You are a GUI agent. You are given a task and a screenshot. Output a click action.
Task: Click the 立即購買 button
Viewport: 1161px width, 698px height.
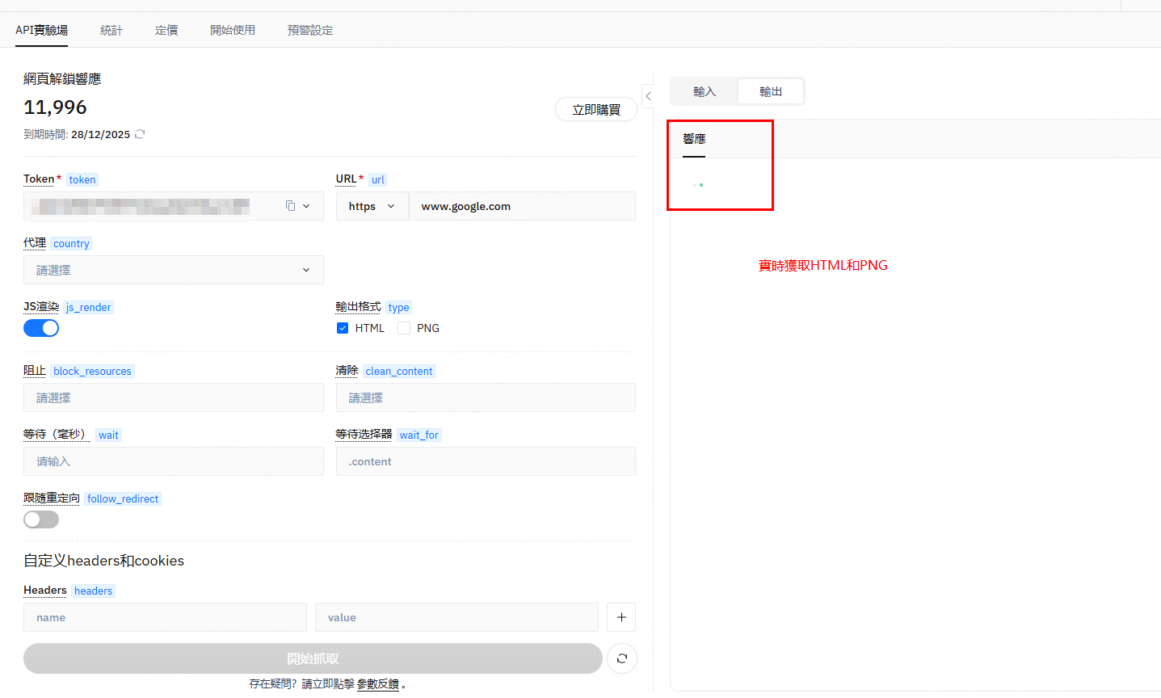pyautogui.click(x=596, y=109)
